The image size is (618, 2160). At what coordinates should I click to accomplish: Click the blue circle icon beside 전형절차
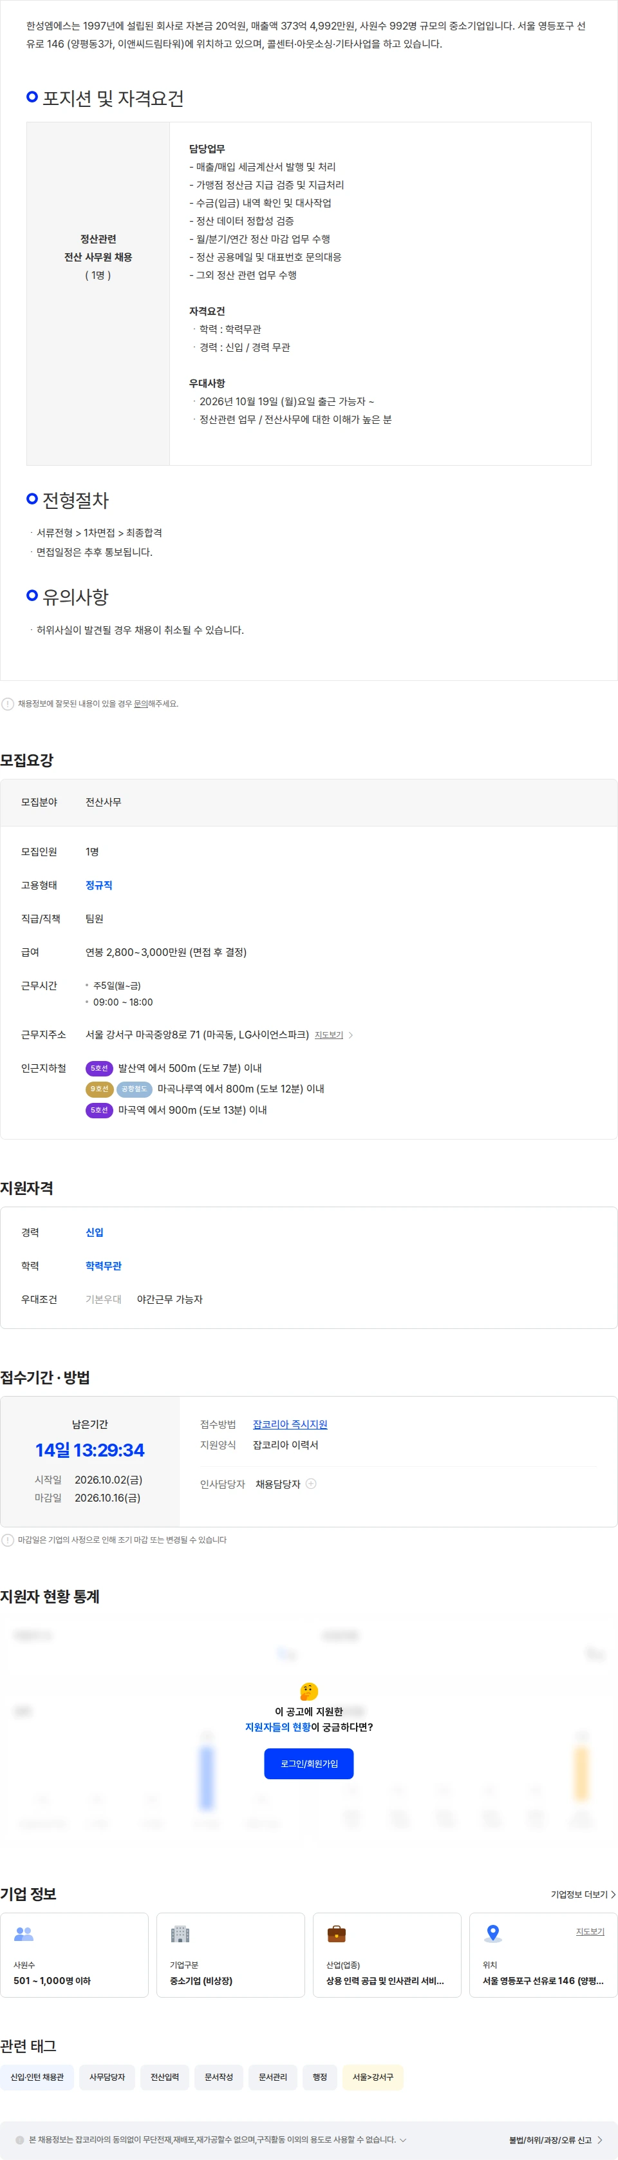pos(32,498)
